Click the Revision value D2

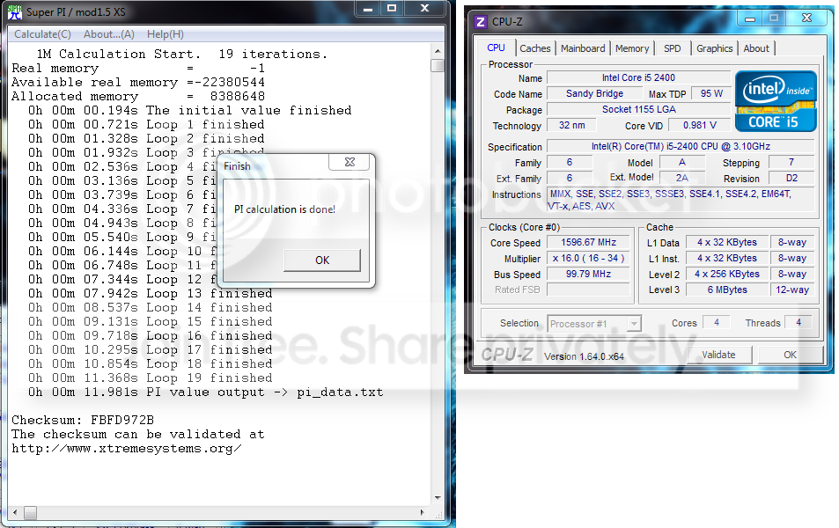(791, 178)
